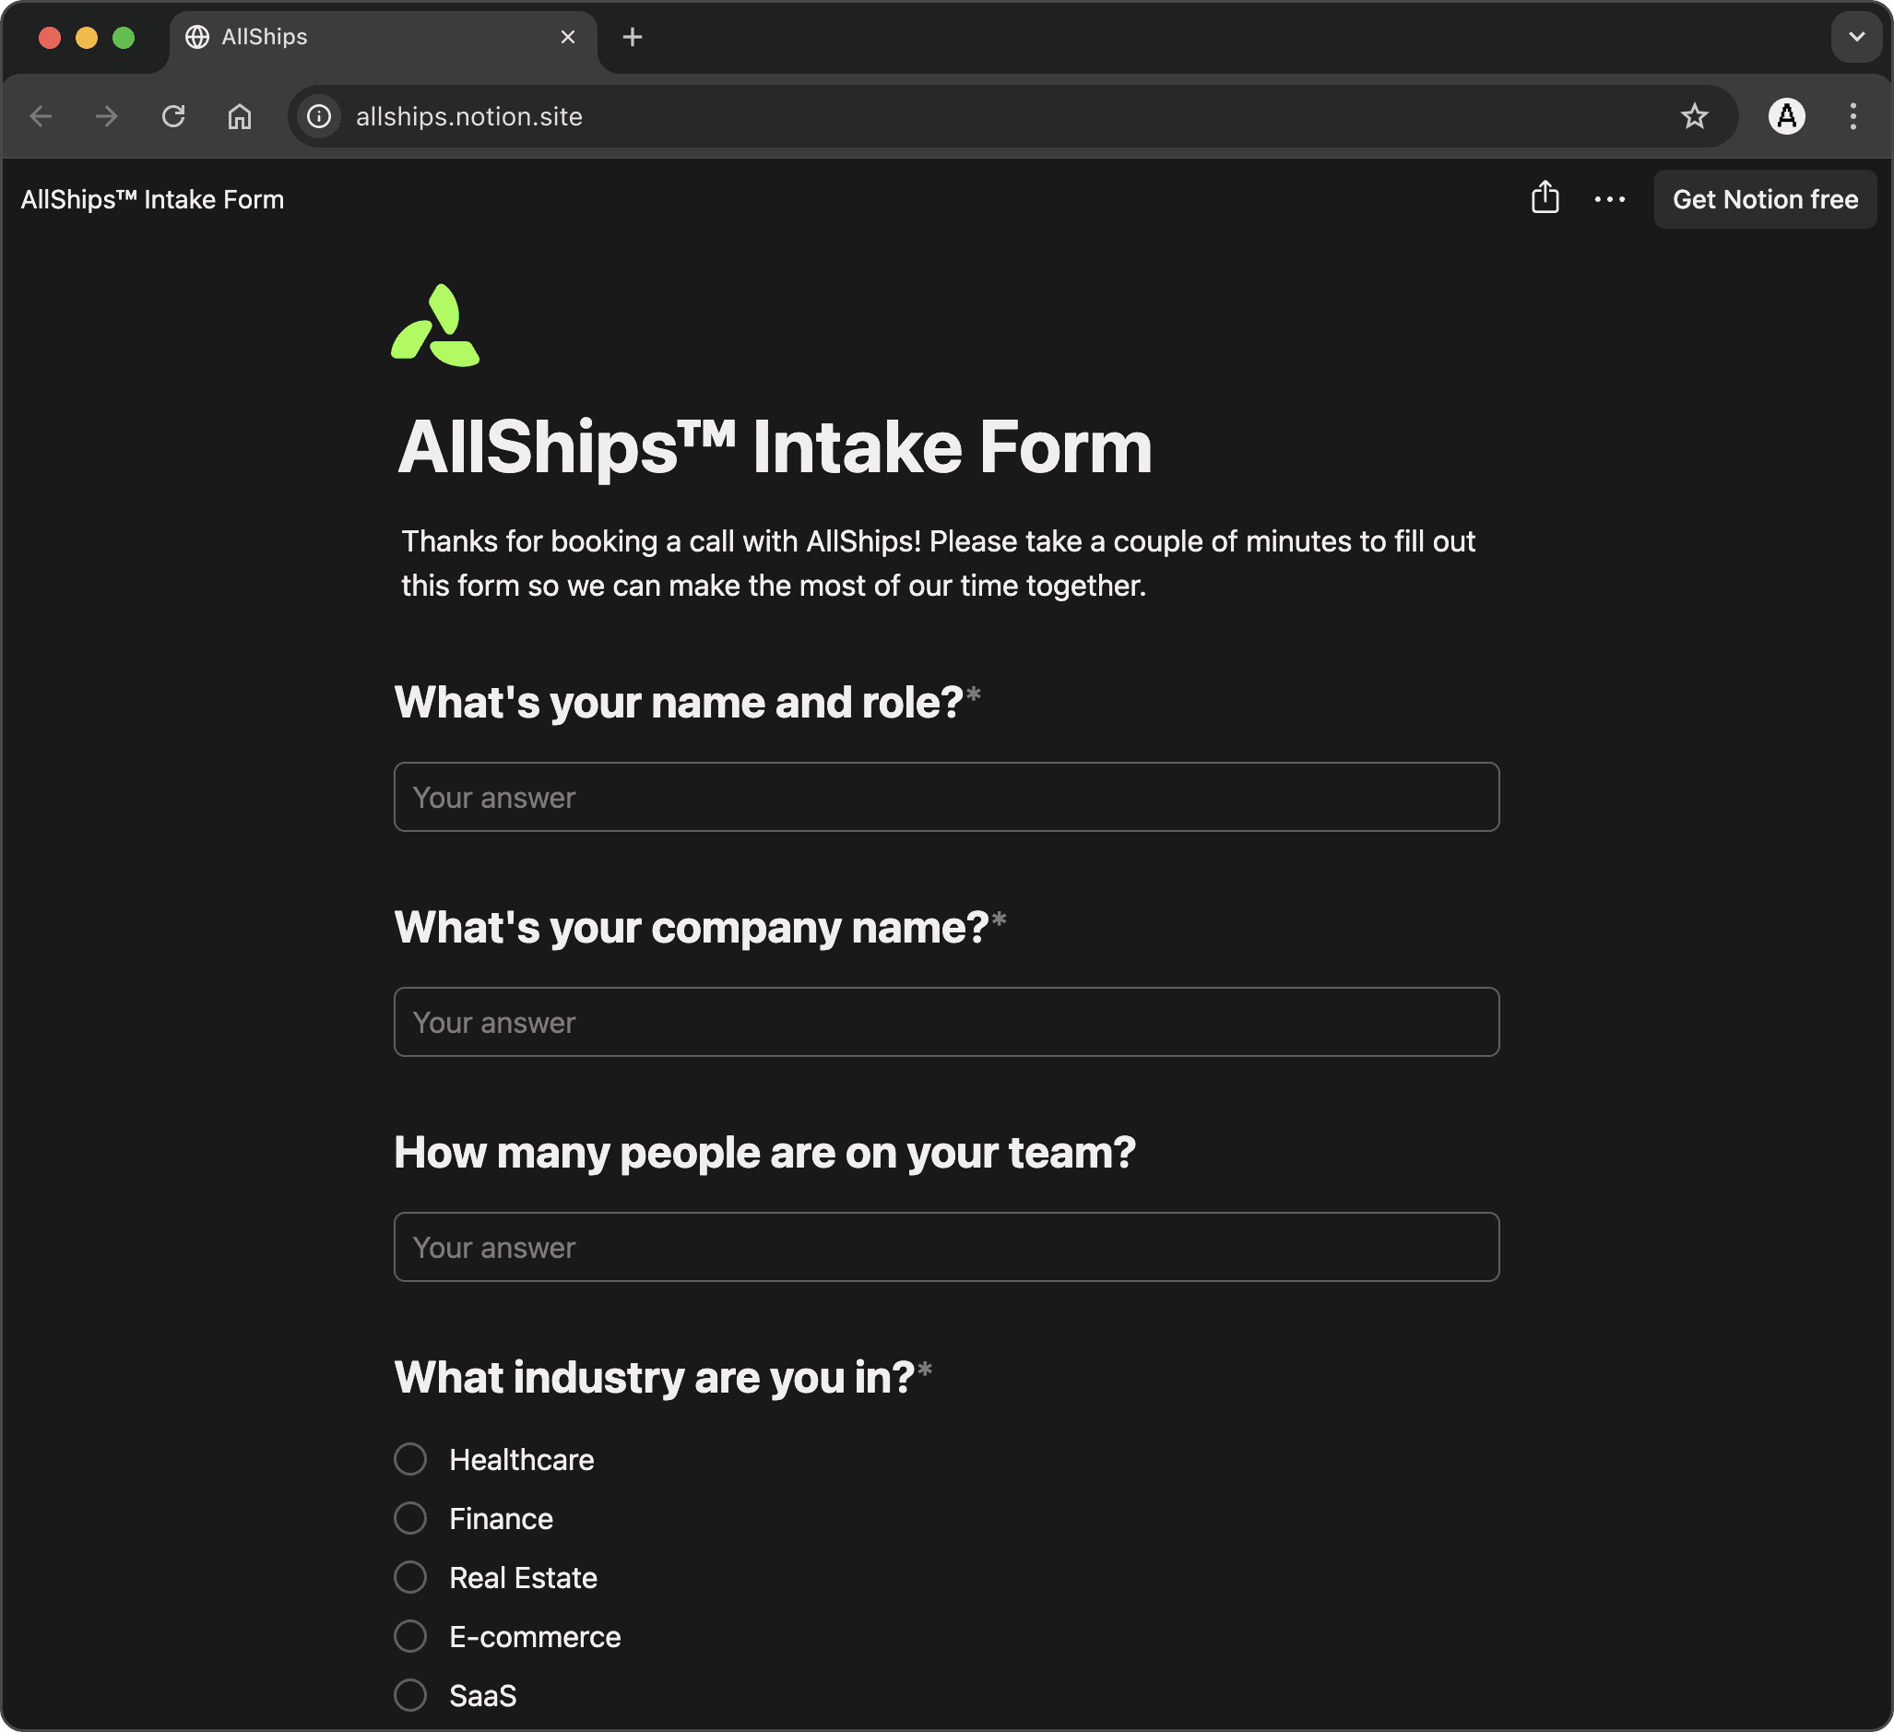Screen dimensions: 1894x1732
Task: Click the company name answer field
Action: (946, 1023)
